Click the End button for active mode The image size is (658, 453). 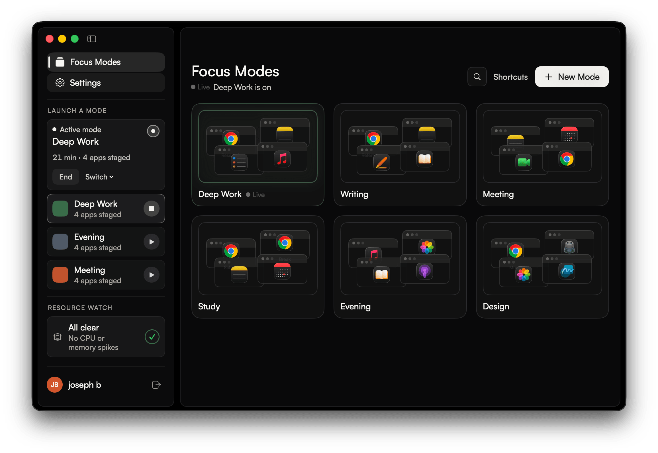pyautogui.click(x=66, y=177)
